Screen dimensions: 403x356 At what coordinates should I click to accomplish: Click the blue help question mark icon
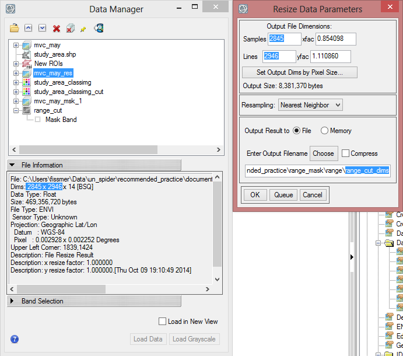click(x=15, y=339)
